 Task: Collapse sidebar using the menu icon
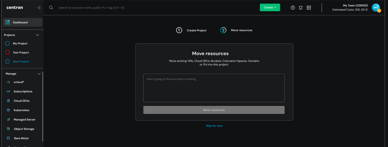(39, 8)
